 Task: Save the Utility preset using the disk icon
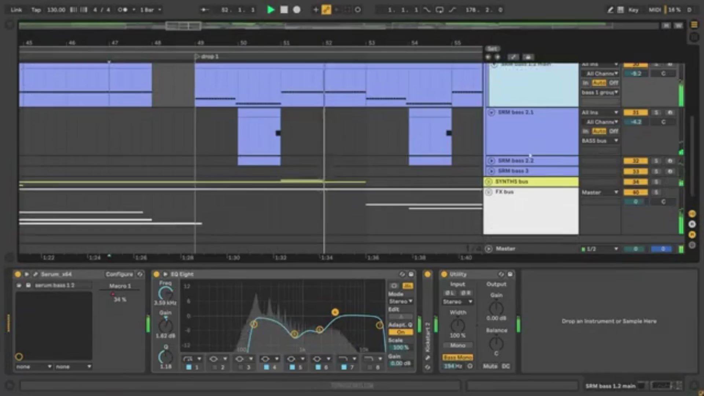point(510,274)
